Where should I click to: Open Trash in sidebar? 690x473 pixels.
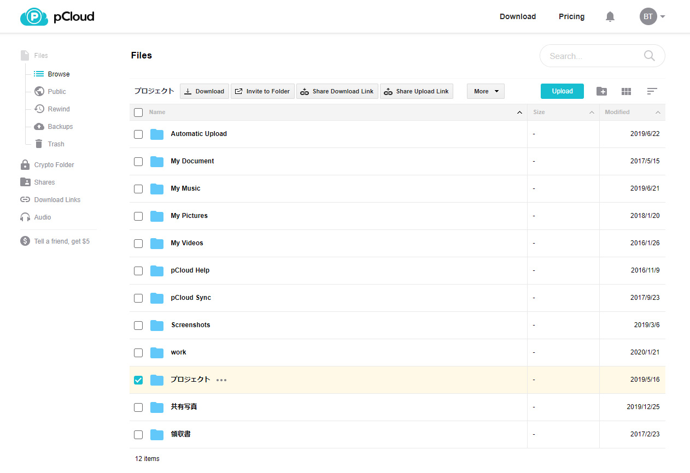(x=56, y=144)
